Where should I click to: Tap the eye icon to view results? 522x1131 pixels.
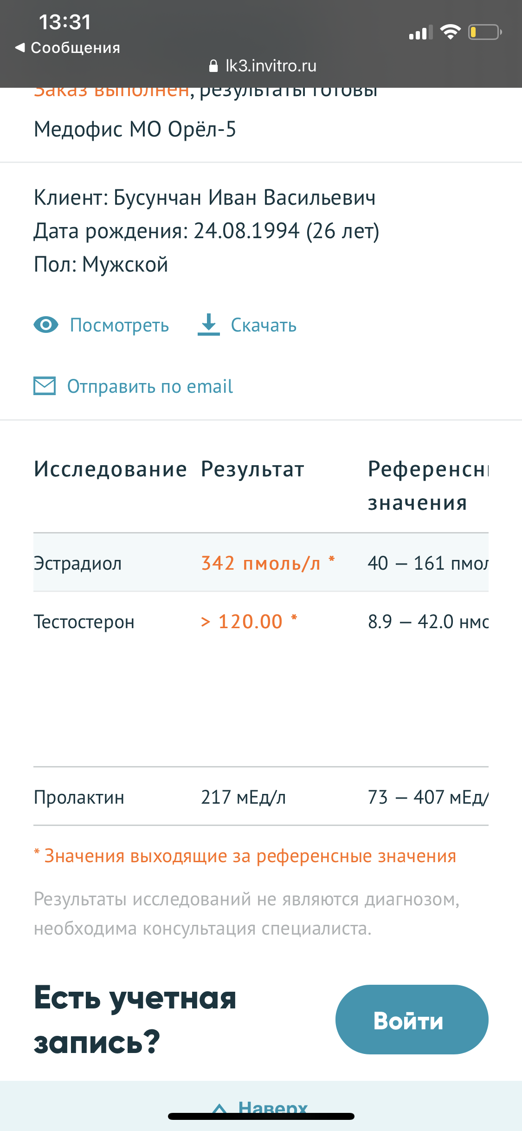click(x=46, y=325)
